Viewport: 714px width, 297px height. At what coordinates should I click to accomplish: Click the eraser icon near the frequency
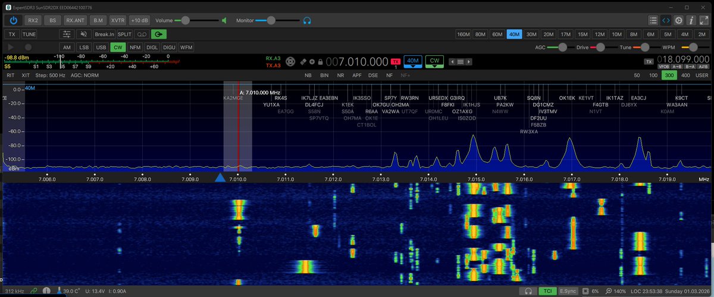click(x=303, y=61)
